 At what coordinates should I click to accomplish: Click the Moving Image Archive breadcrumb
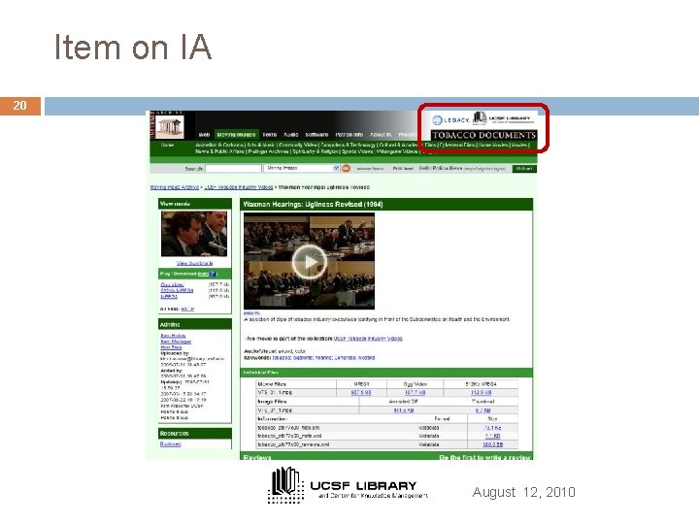[x=175, y=187]
